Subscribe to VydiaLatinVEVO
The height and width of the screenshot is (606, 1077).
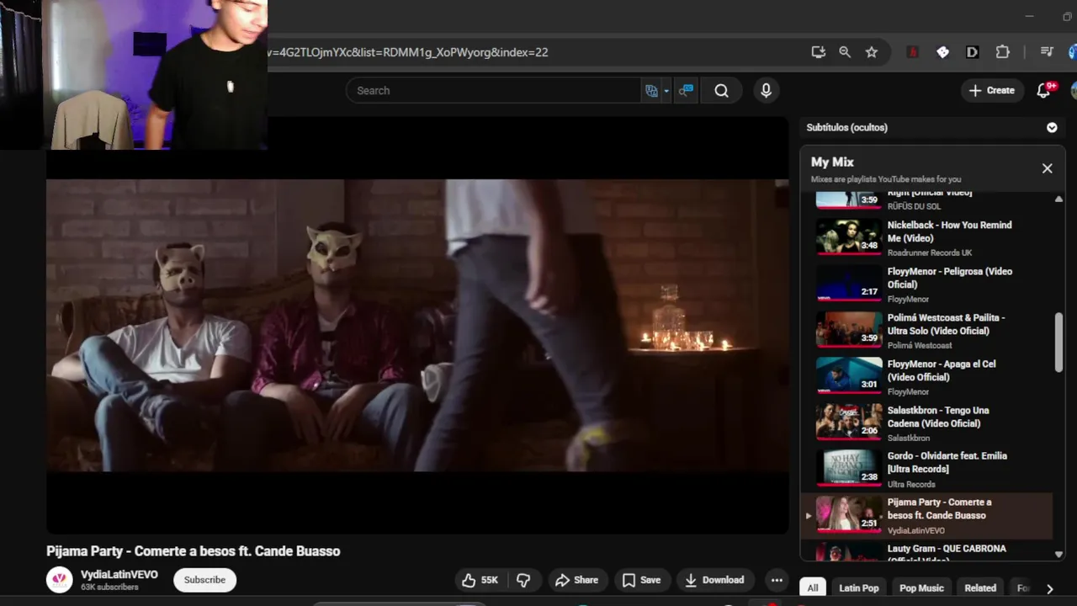coord(204,580)
